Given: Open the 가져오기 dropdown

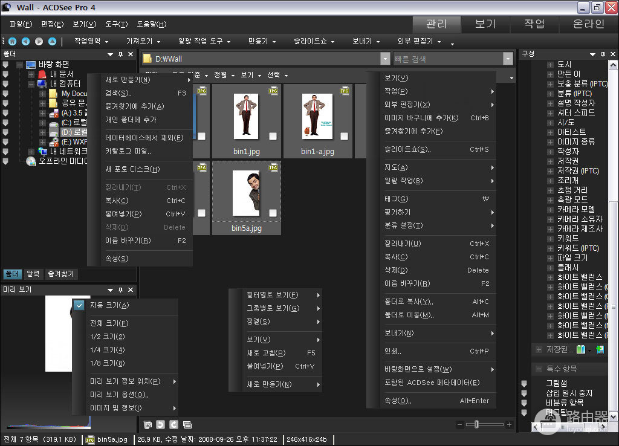Looking at the screenshot, I should coord(143,41).
